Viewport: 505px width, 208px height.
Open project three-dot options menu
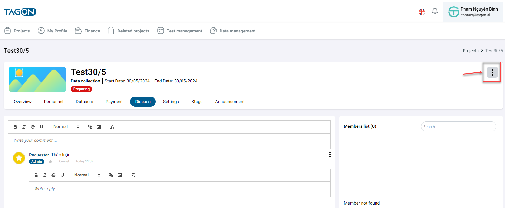[492, 72]
